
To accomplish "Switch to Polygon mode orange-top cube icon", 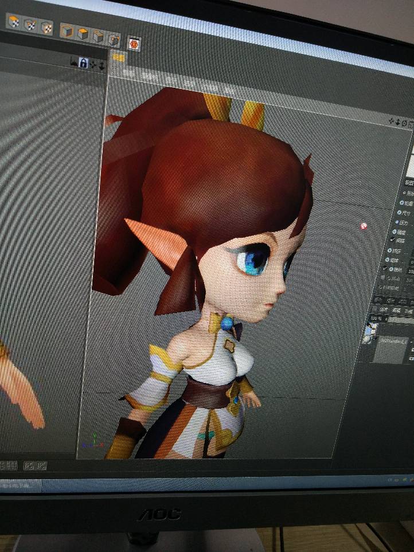I will [x=83, y=34].
